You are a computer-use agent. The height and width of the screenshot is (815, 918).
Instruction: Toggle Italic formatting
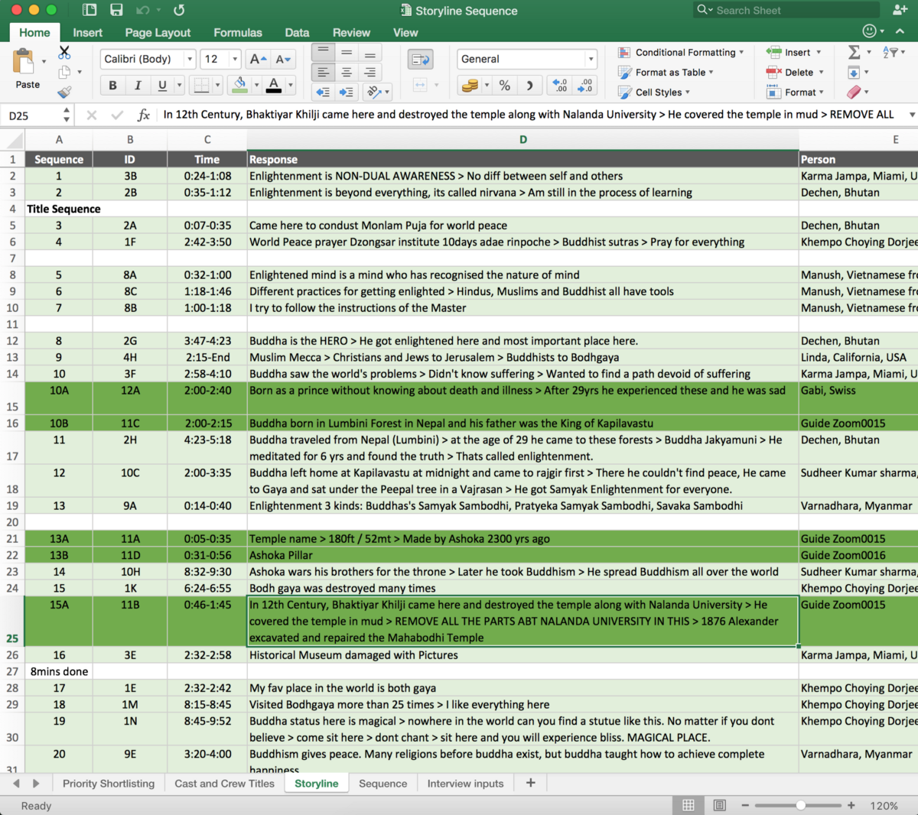[138, 85]
